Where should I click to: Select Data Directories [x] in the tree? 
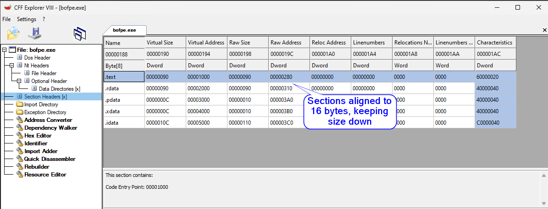pos(60,89)
